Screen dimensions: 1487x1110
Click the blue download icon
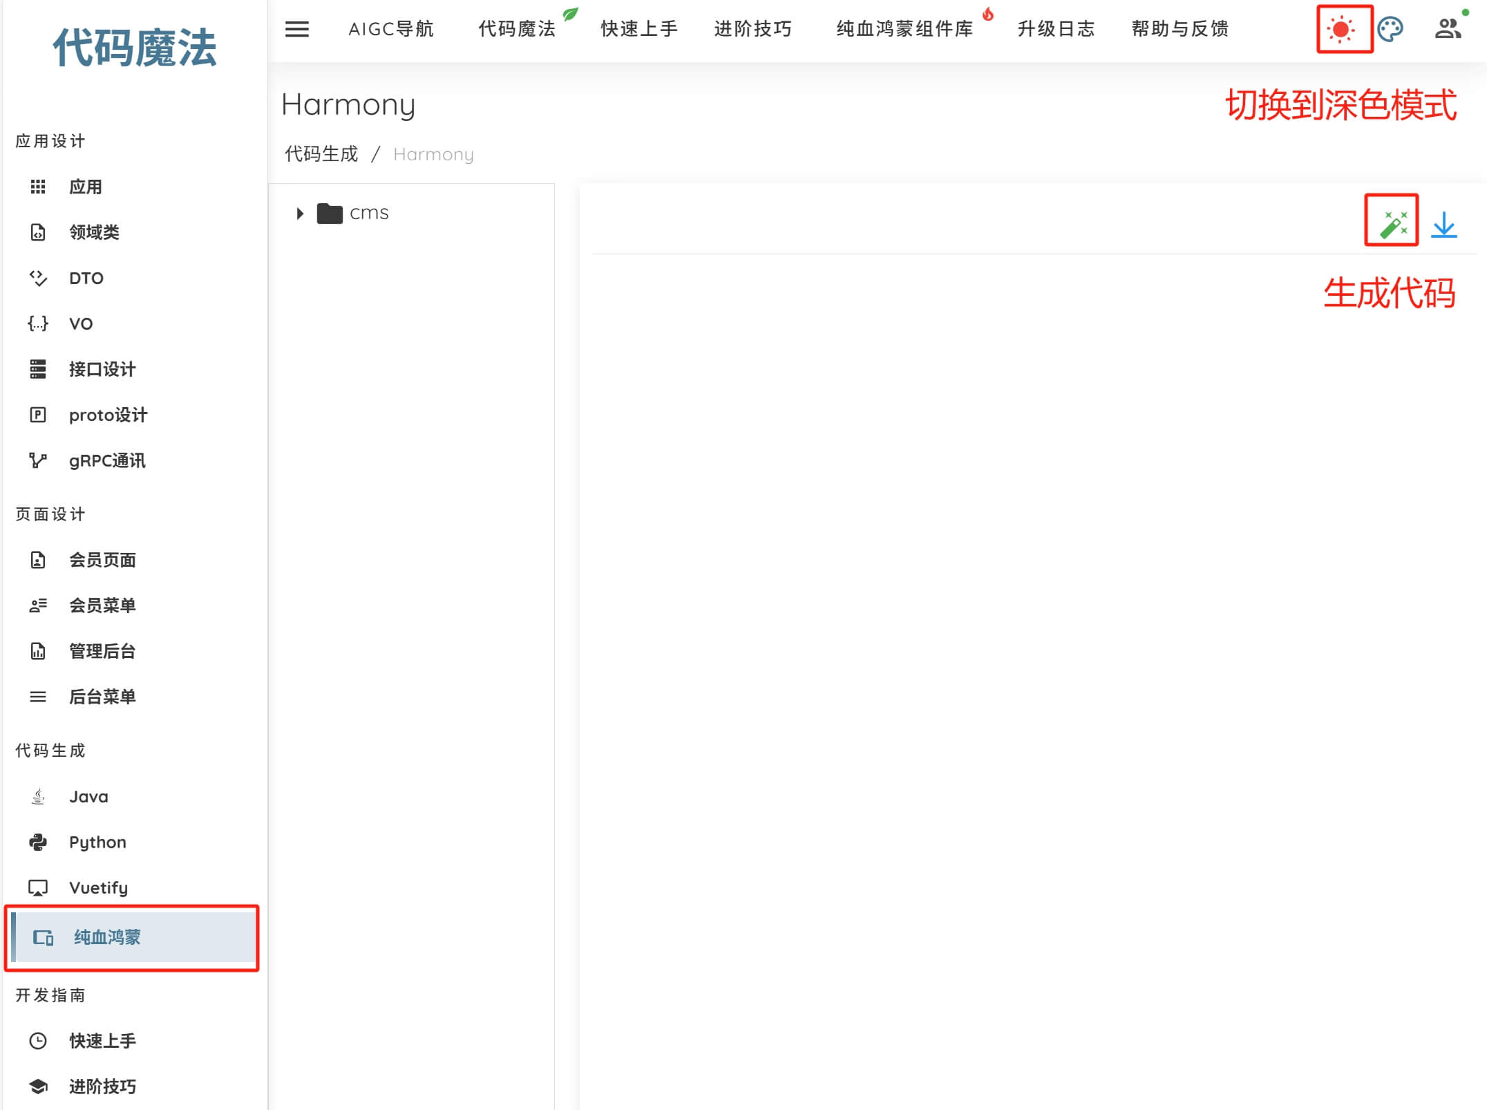click(1443, 225)
